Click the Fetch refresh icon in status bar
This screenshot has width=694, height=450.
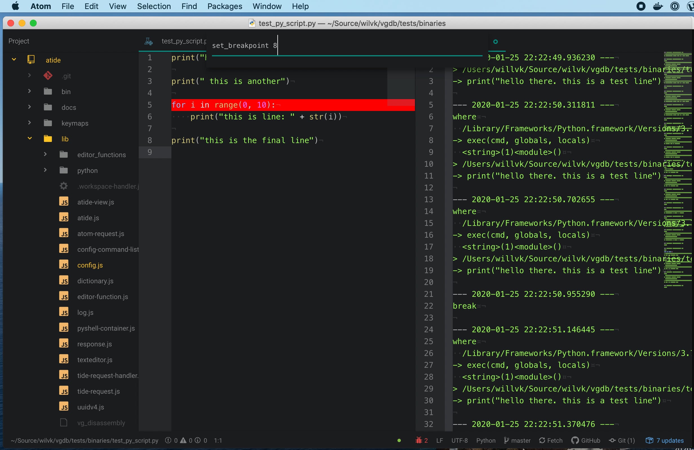click(x=542, y=440)
